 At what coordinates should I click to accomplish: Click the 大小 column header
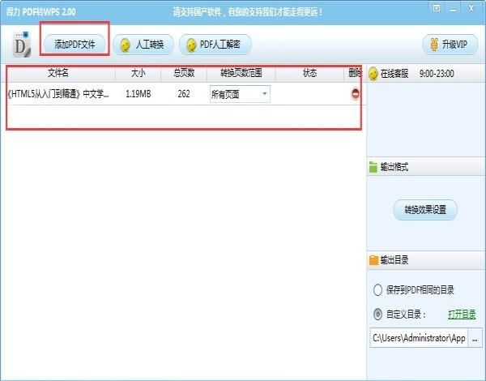(x=138, y=73)
